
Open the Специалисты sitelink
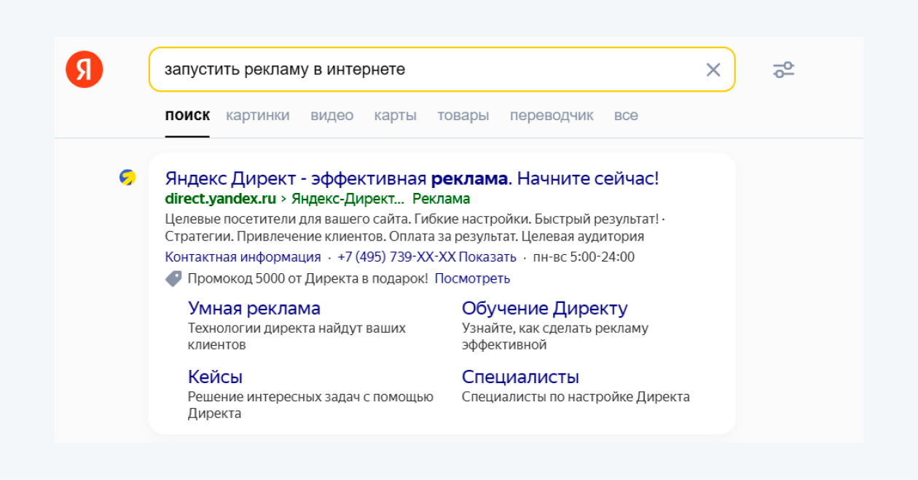point(520,377)
